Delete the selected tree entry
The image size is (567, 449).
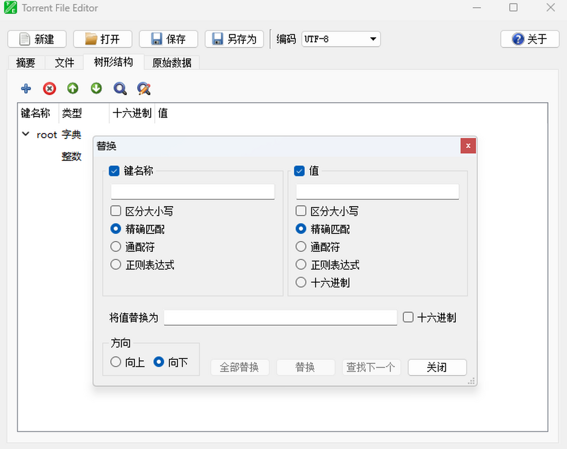[x=49, y=88]
